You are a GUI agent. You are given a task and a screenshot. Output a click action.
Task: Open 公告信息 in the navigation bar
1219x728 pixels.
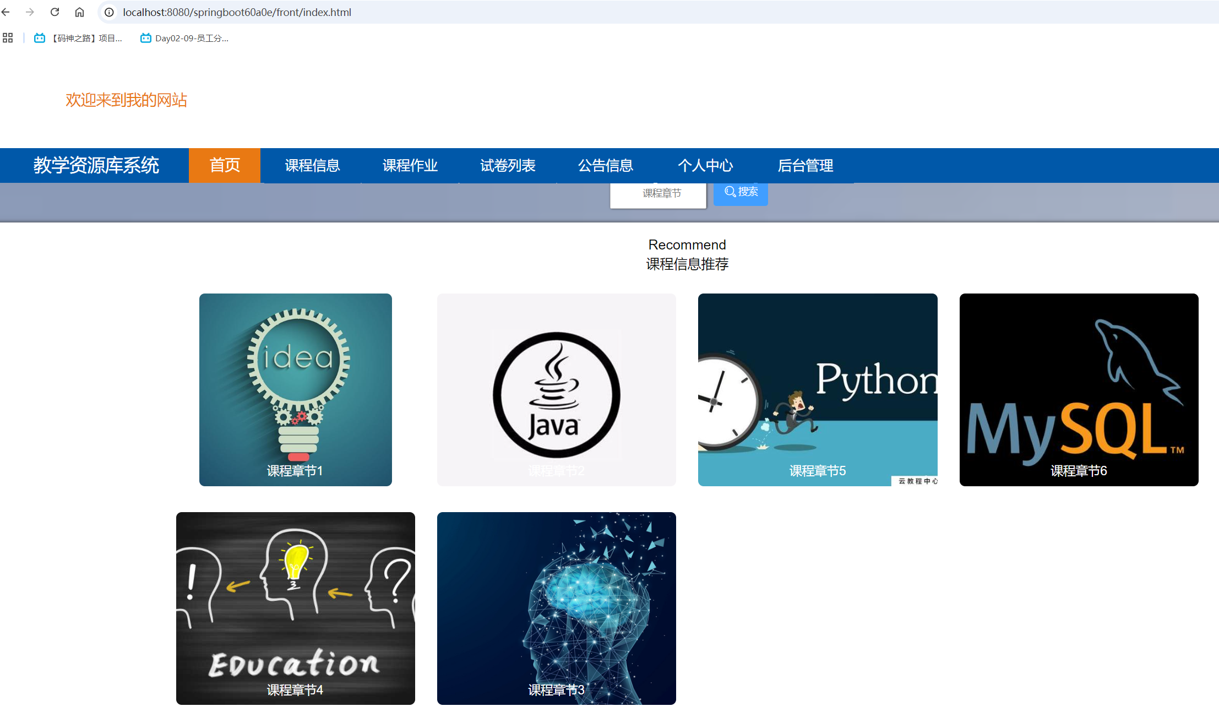coord(606,165)
